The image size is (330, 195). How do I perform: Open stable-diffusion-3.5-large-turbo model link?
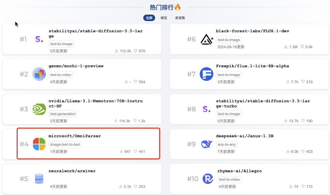(263, 104)
